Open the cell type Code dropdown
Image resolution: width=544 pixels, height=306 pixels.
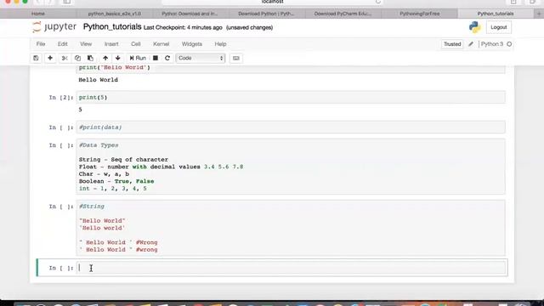(x=201, y=58)
